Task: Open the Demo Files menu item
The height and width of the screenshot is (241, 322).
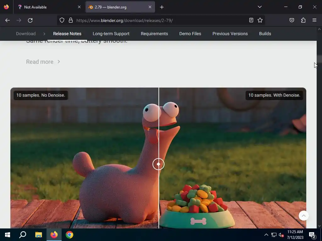Action: point(190,34)
